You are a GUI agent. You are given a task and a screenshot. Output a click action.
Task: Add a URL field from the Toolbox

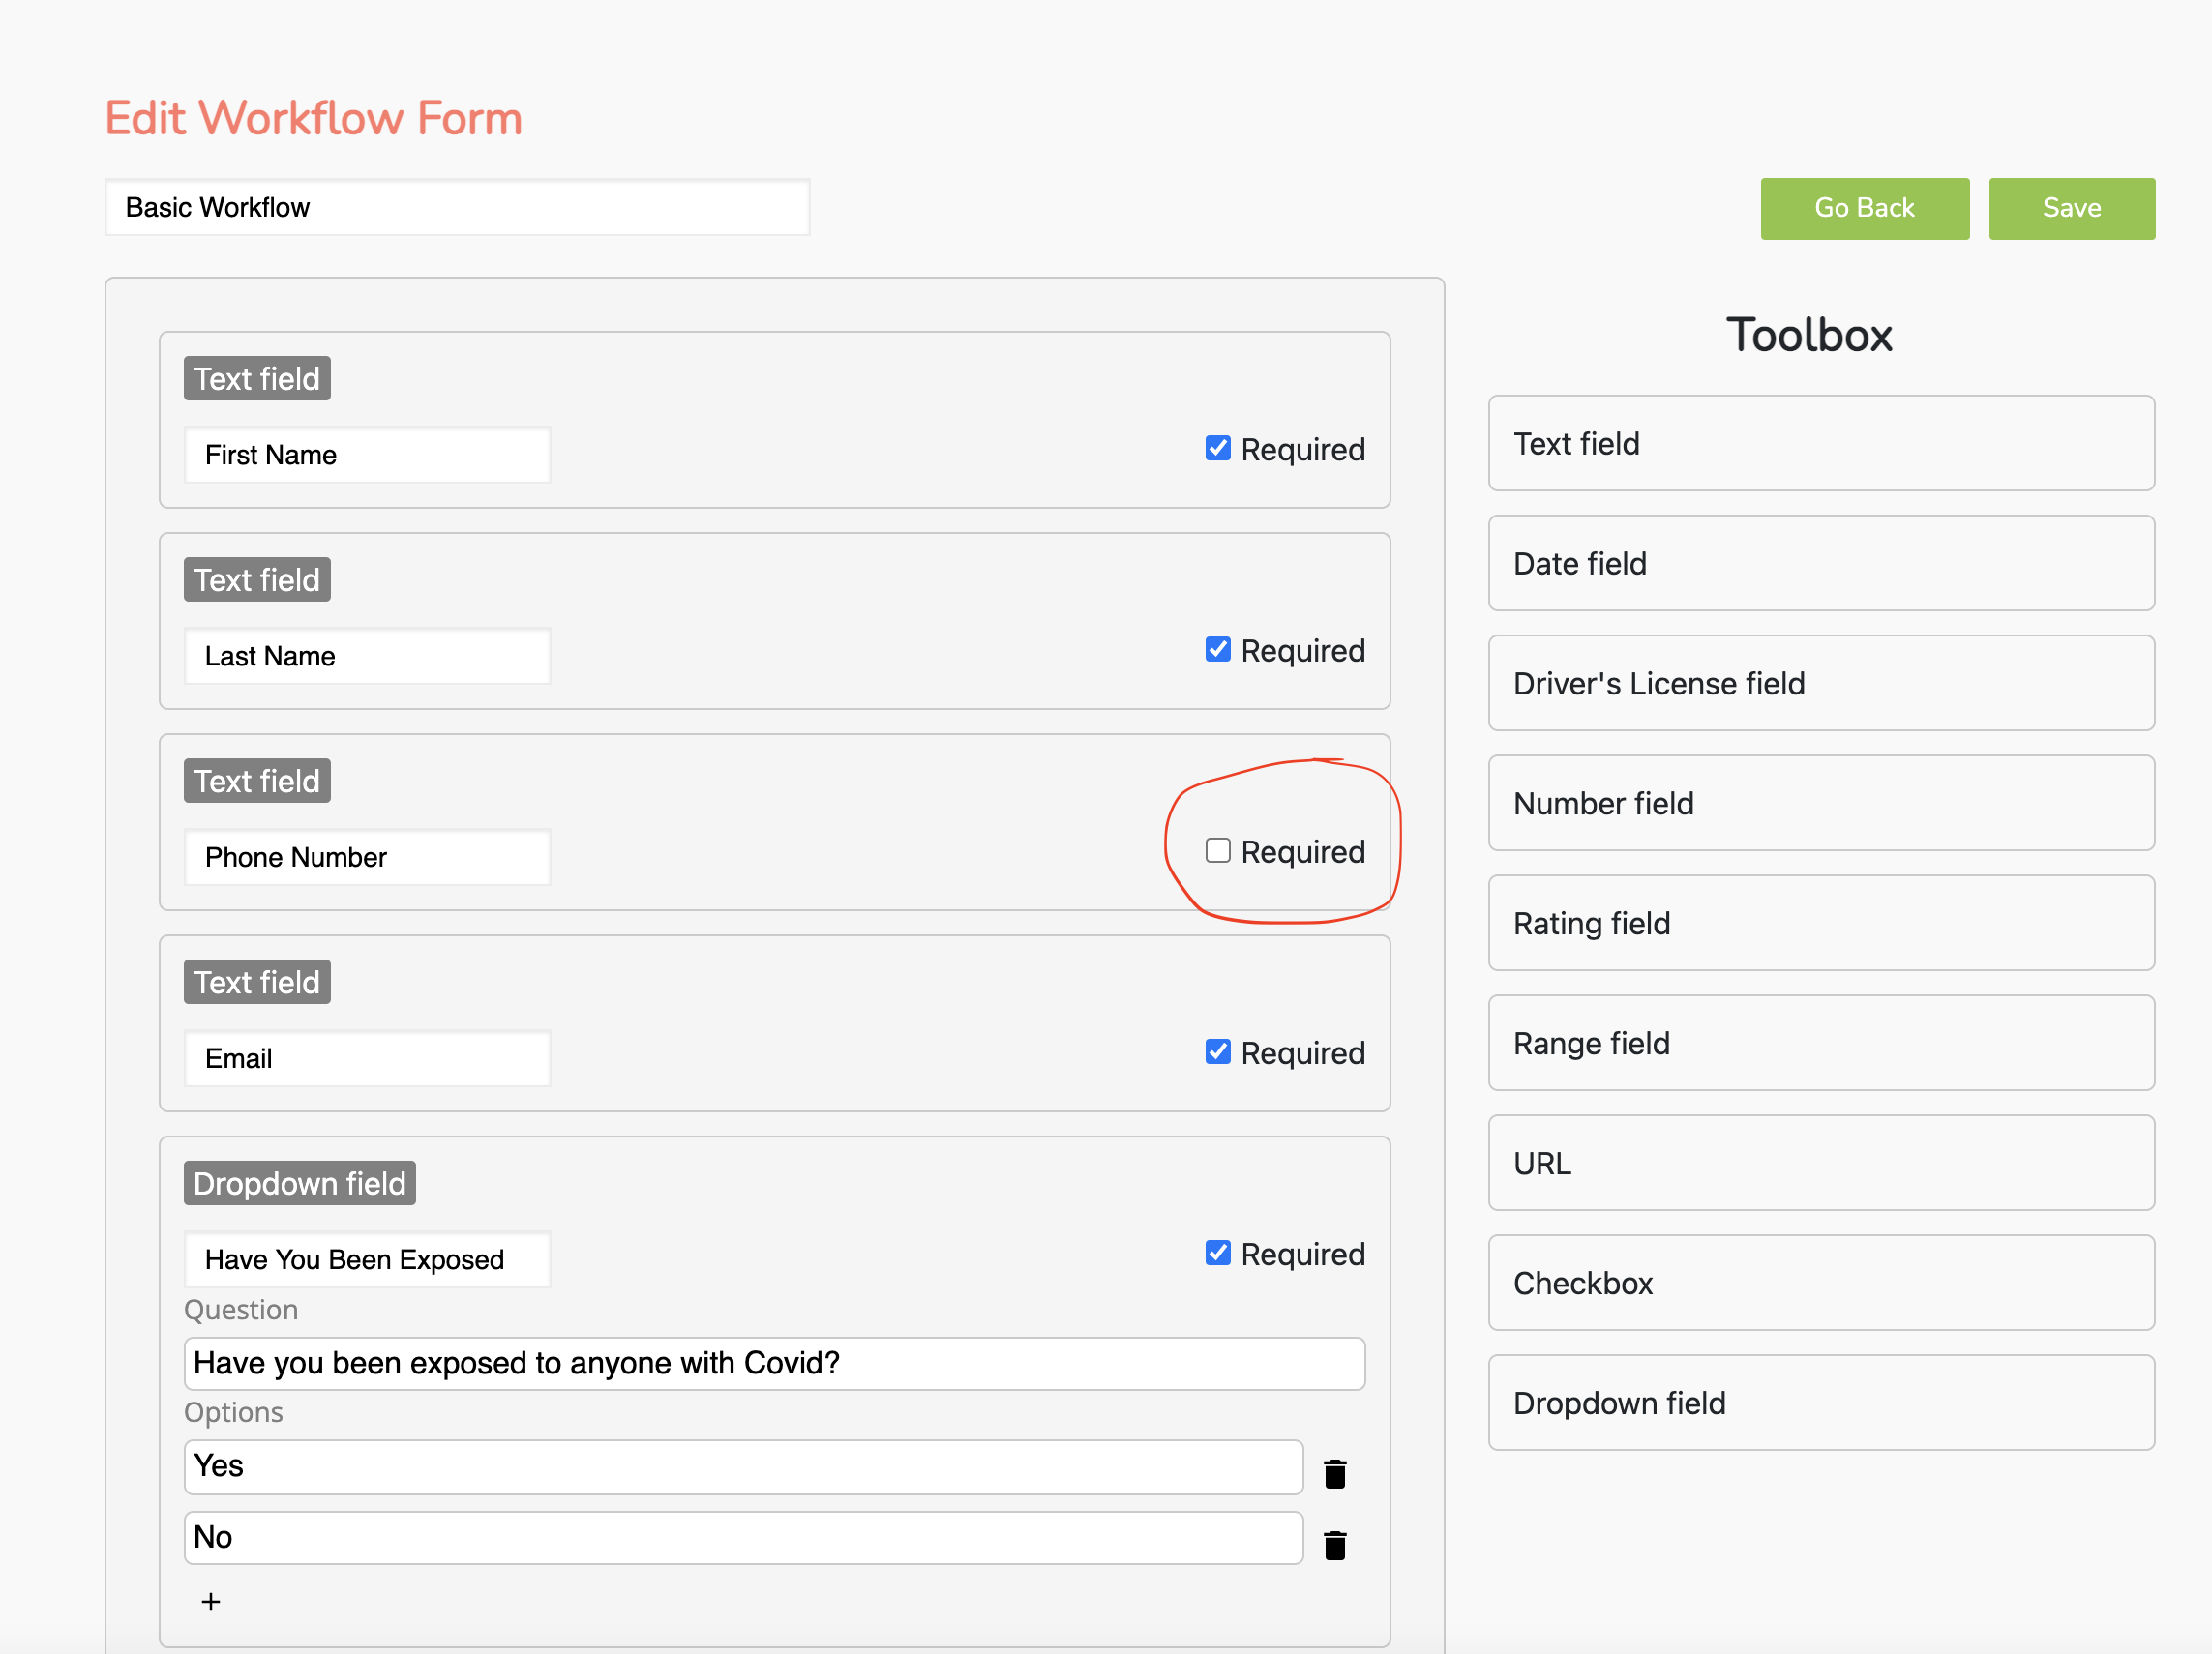[x=1820, y=1164]
